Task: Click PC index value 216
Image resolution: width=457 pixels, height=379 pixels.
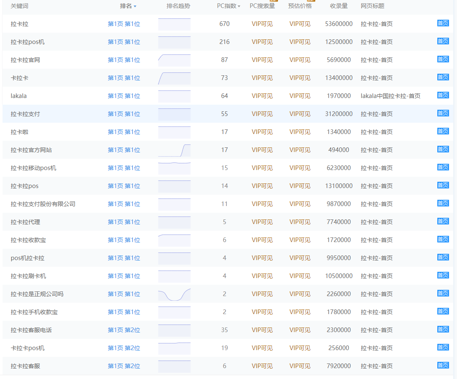Action: pos(224,42)
